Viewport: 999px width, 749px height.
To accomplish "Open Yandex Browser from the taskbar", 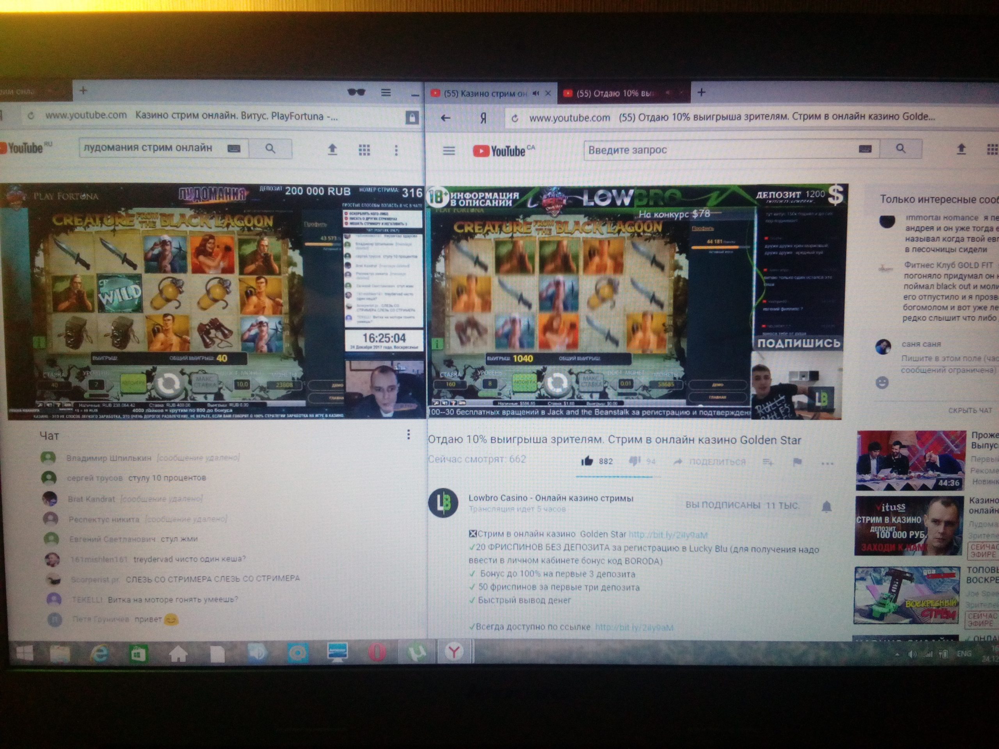I will coord(454,651).
